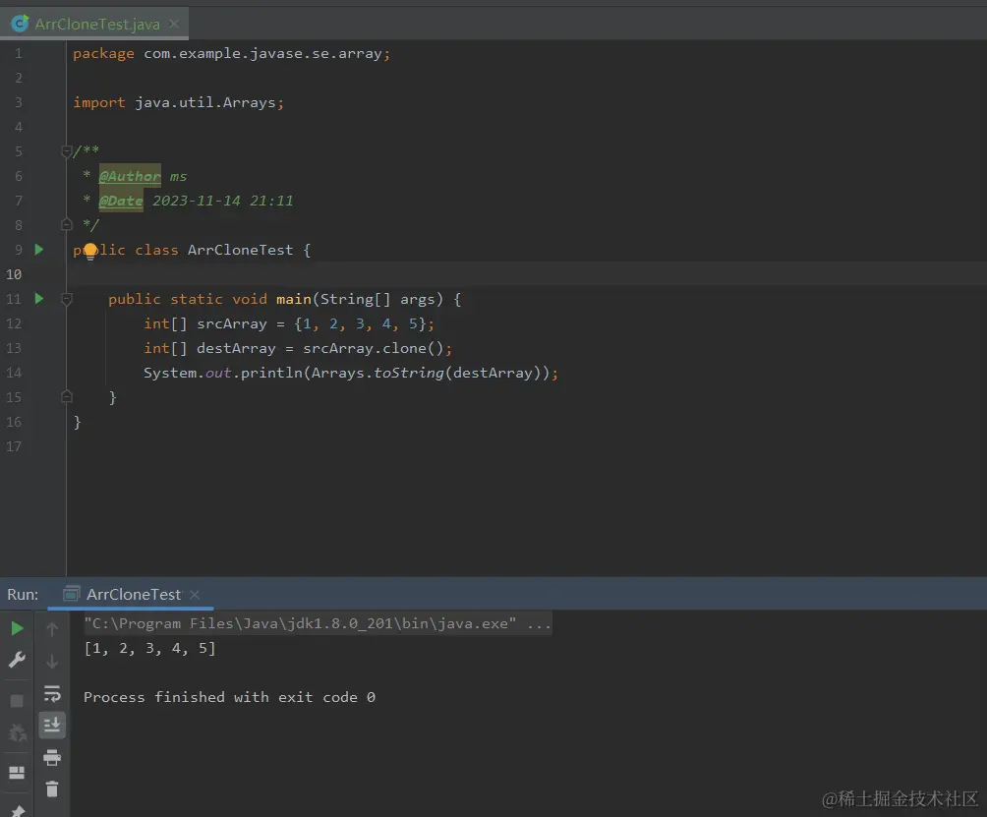Click 'Process finished with exit code 0' text
The width and height of the screenshot is (987, 817).
pyautogui.click(x=229, y=697)
